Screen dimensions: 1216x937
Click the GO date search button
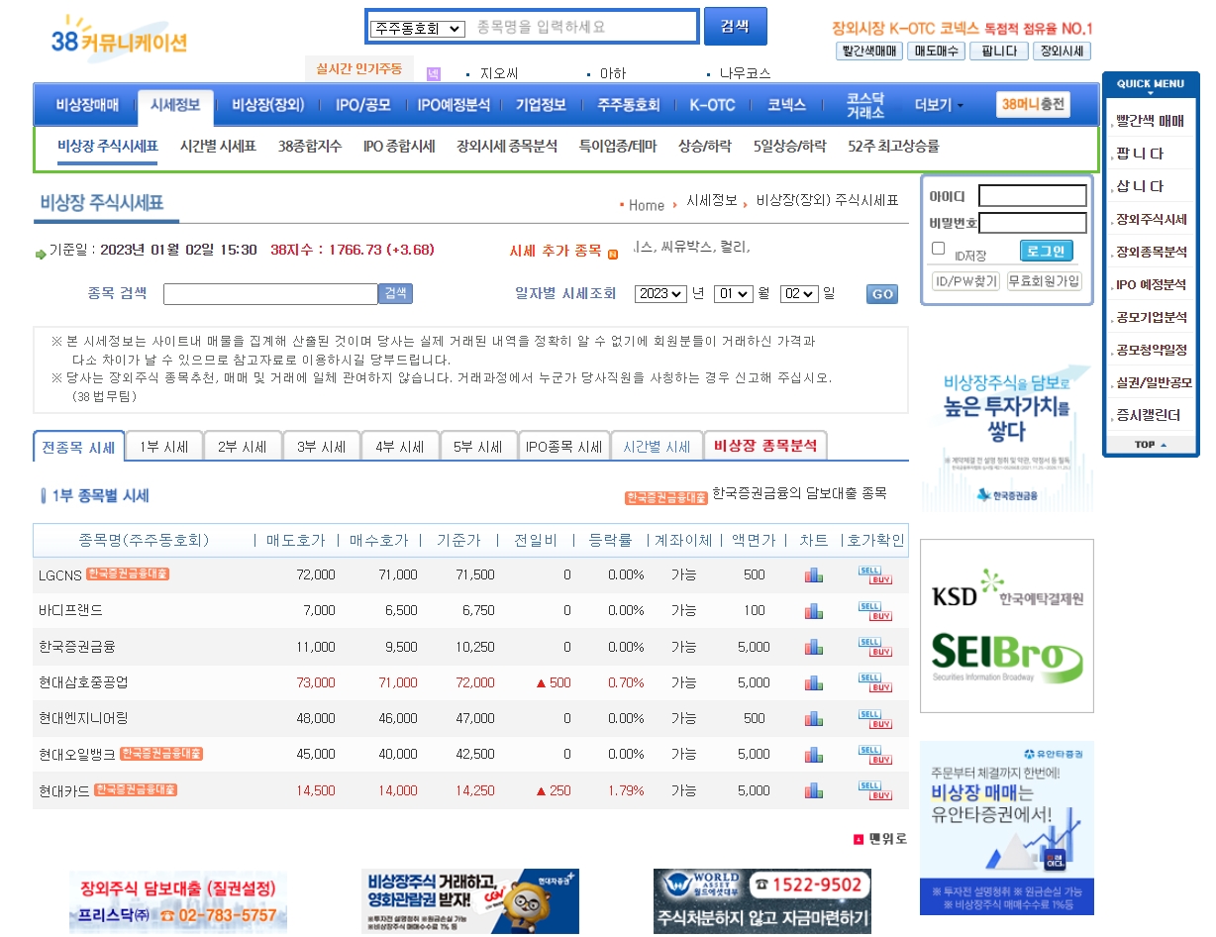click(881, 294)
